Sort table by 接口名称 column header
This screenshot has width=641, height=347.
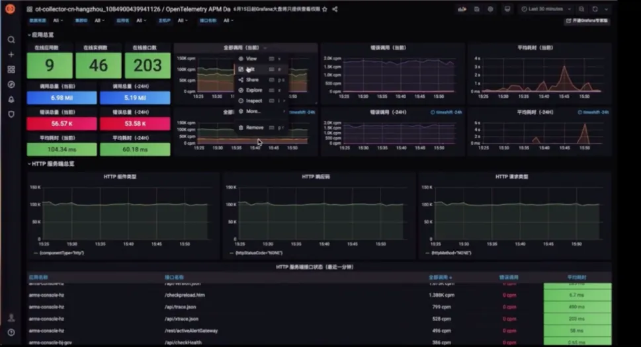[x=174, y=277]
